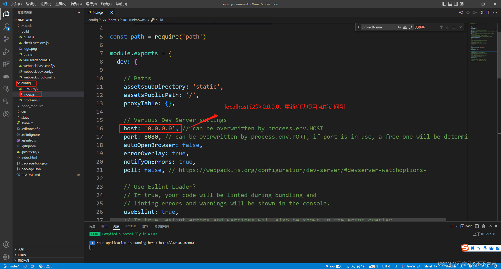Click UTF-8 encoding in status bar
Viewport: 501px width, 269px height.
pos(386,266)
